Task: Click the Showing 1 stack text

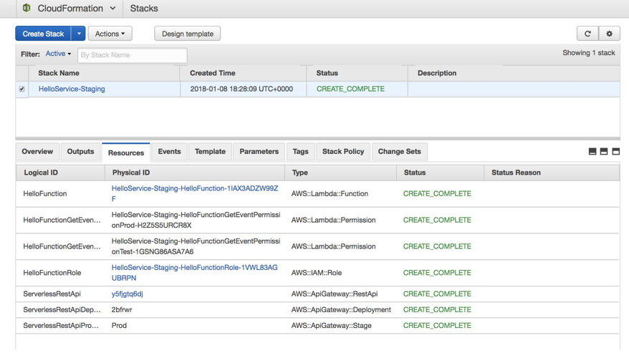Action: (588, 53)
